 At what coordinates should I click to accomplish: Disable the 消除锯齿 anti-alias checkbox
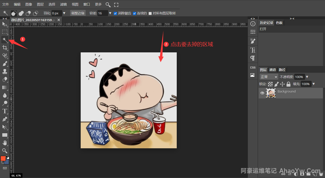pyautogui.click(x=115, y=13)
